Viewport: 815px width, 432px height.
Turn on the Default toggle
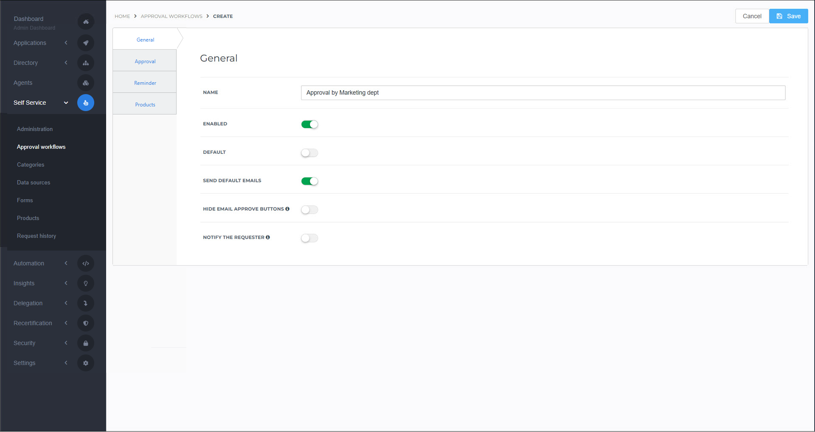[309, 153]
